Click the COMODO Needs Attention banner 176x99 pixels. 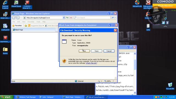pos(165,6)
